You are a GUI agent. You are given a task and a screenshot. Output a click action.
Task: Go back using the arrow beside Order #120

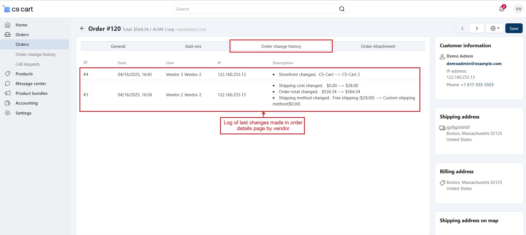click(x=82, y=28)
